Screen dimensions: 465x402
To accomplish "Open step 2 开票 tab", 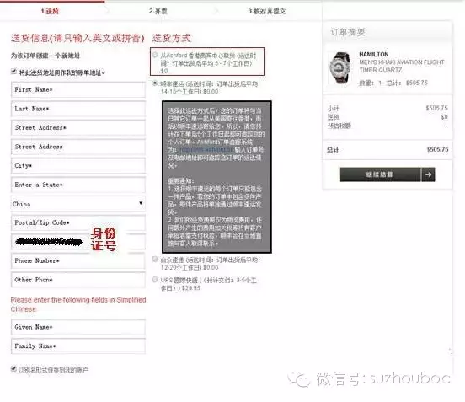I will click(158, 11).
